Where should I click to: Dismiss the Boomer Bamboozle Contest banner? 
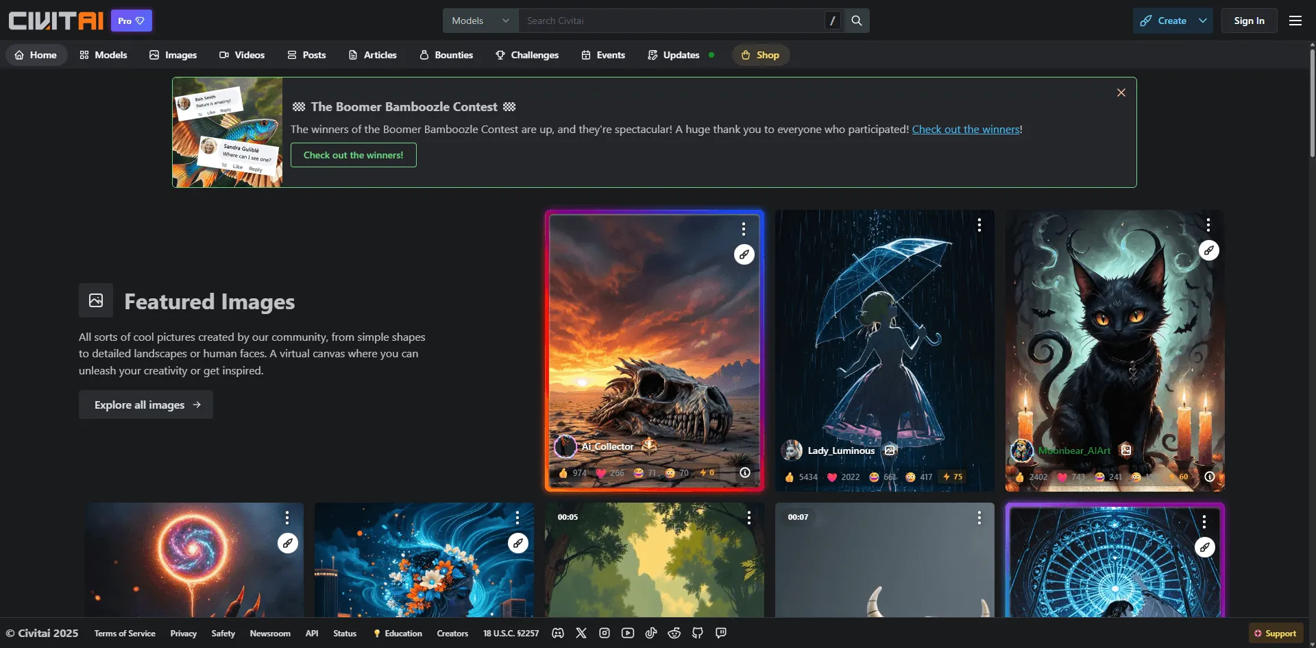[x=1121, y=93]
